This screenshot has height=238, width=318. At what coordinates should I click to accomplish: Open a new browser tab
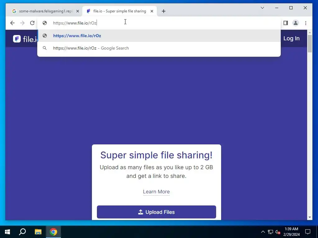pos(164,11)
